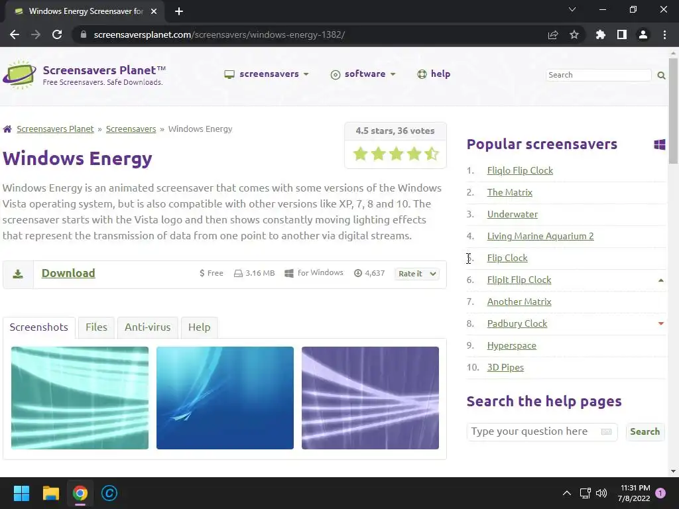679x509 pixels.
Task: Open the Screensavers Planet breadcrumb link
Action: pyautogui.click(x=56, y=129)
